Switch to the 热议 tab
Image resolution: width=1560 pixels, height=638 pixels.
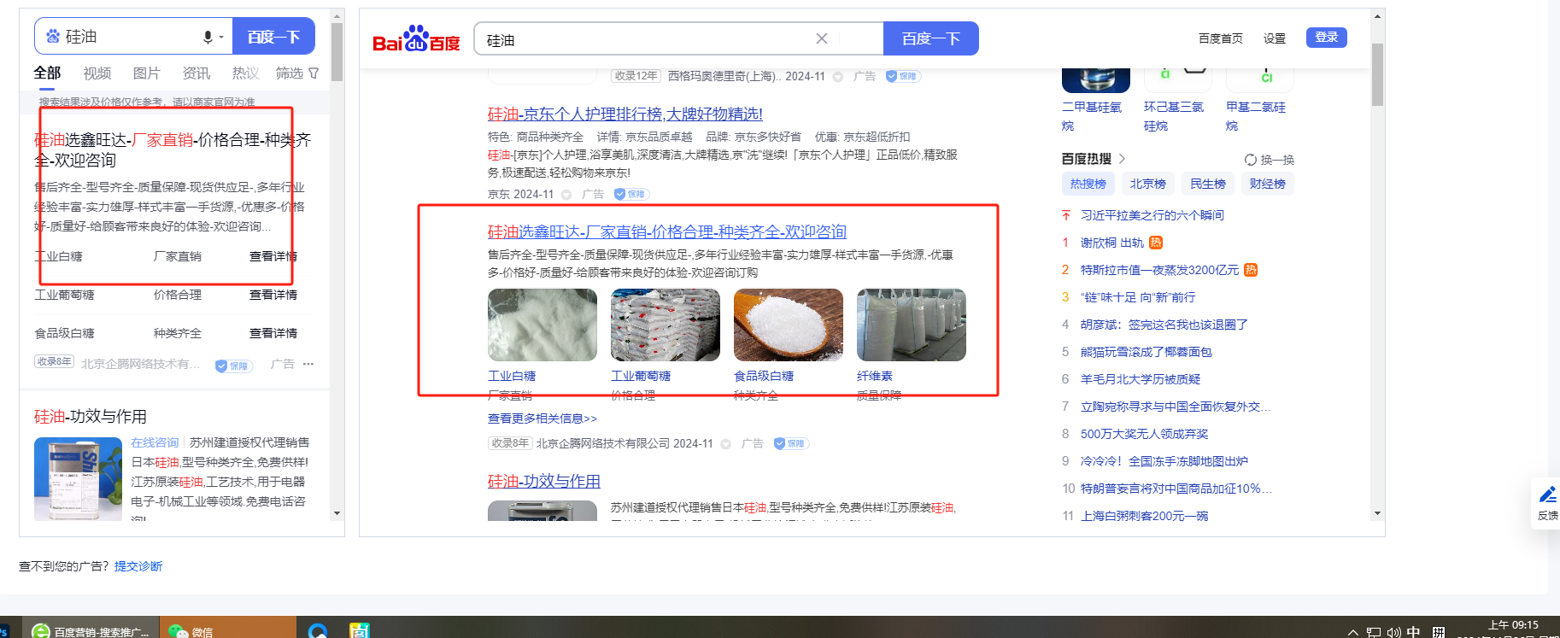tap(245, 73)
